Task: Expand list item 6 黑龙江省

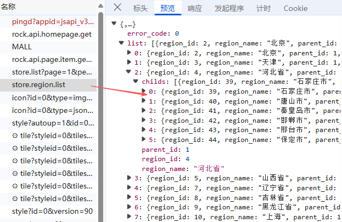Action: pyautogui.click(x=129, y=207)
